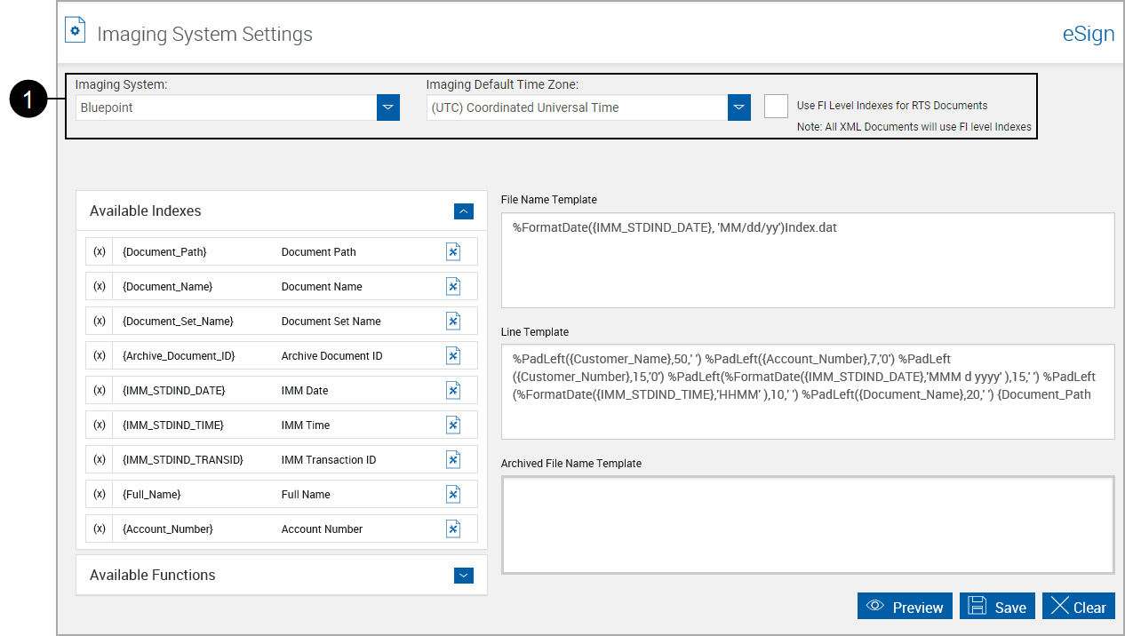
Task: Collapse the Available Indexes panel
Action: coord(463,211)
